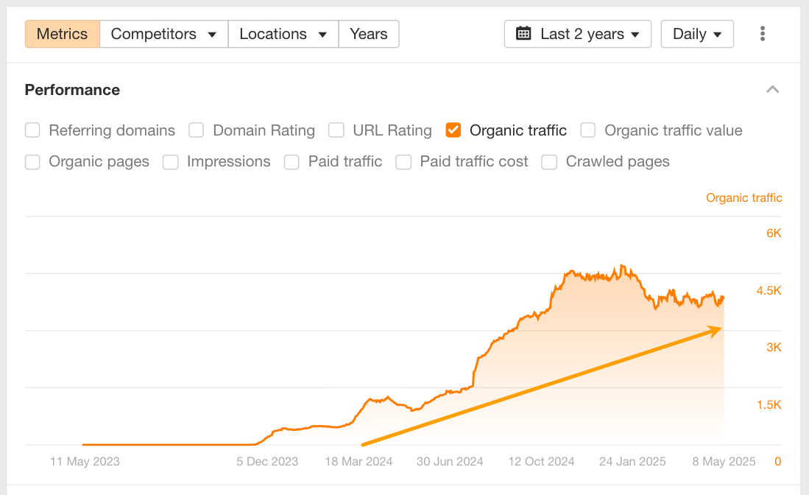Open the Daily interval dropdown

point(696,34)
